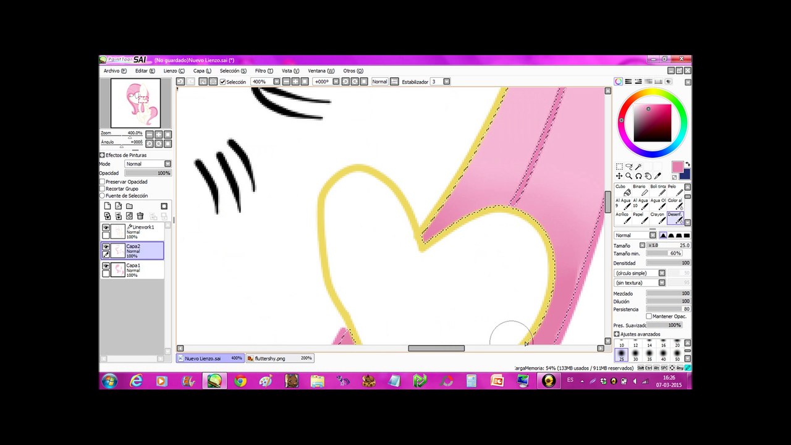Screen dimensions: 791x445
Task: Select the zoom magnifier tool
Action: (629, 176)
